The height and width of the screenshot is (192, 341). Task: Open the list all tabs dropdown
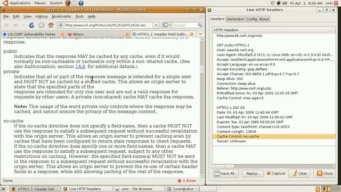pyautogui.click(x=200, y=34)
